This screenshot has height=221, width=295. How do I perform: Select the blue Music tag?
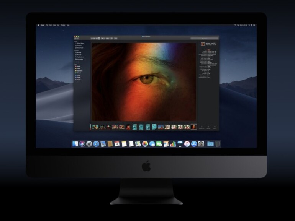coord(78,75)
